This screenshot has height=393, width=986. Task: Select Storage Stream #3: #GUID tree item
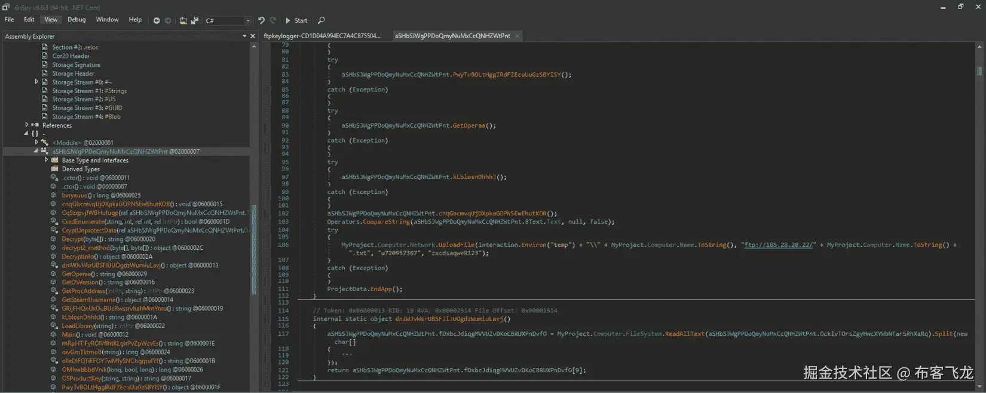pyautogui.click(x=87, y=108)
